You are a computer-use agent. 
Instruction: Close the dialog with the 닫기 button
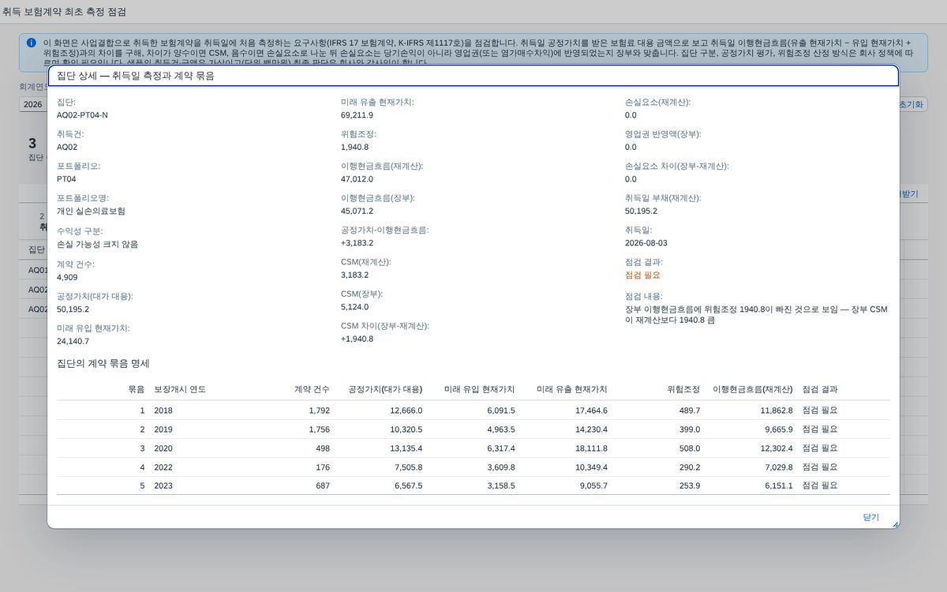870,517
